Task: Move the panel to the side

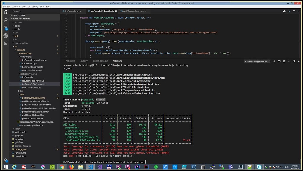Action: (294, 61)
